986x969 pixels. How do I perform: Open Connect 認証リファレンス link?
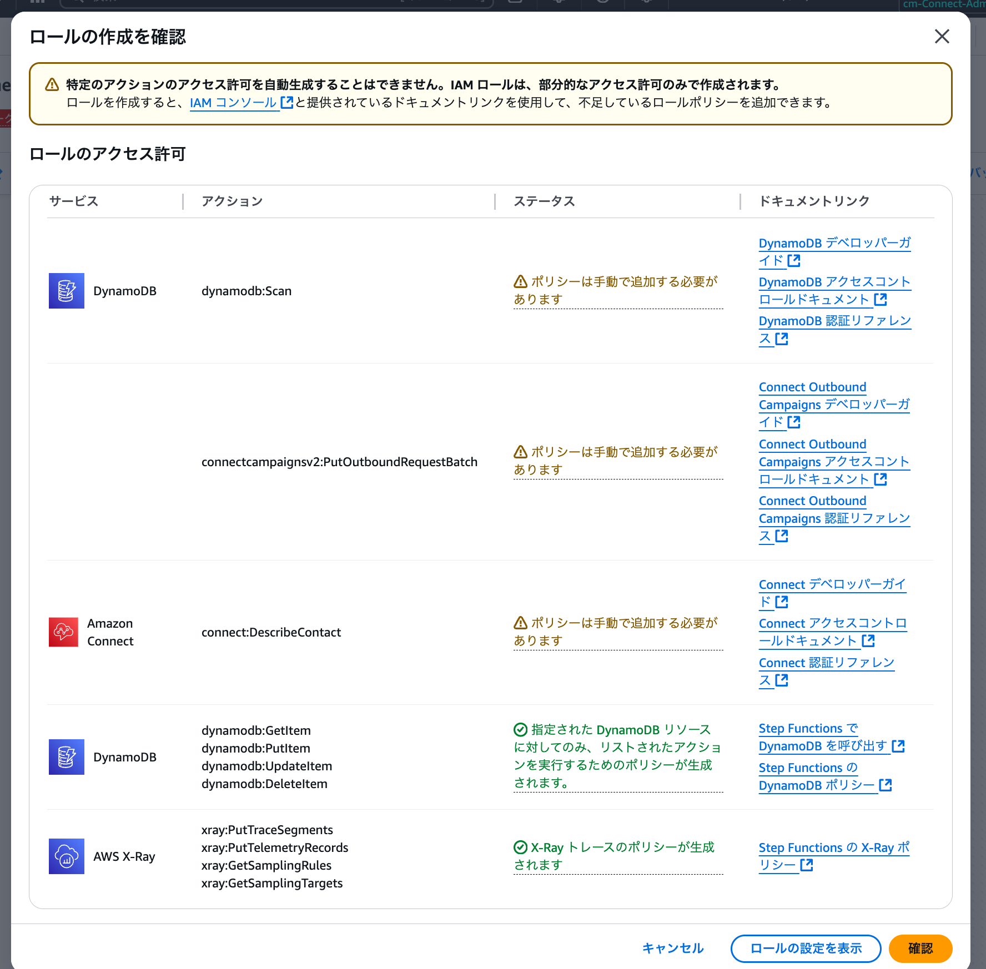[827, 671]
